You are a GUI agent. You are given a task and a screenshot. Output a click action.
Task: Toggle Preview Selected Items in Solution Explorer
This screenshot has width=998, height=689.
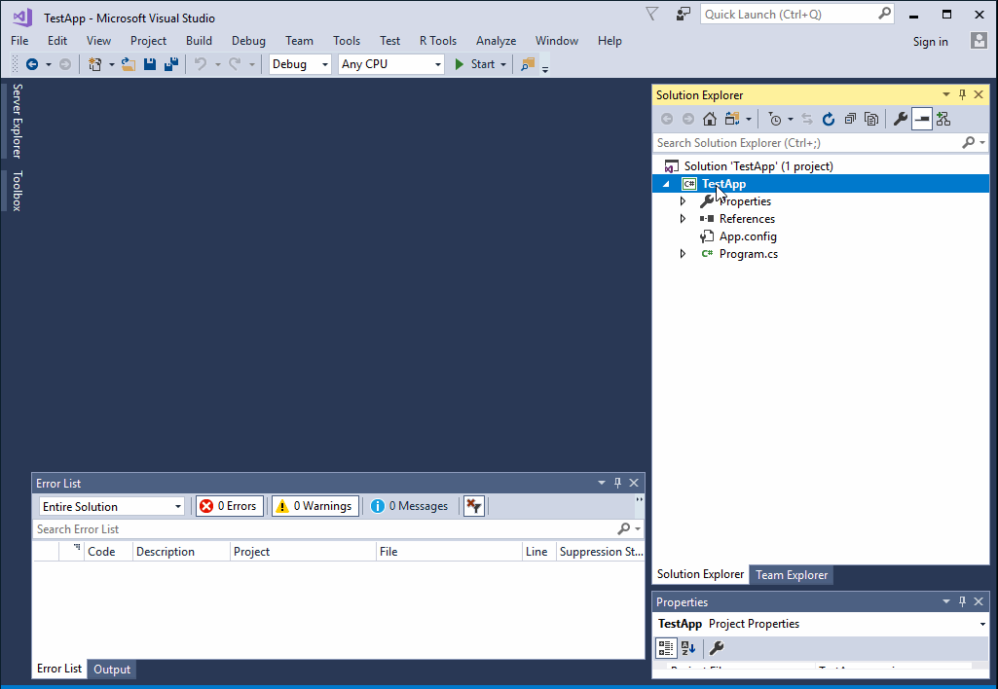(x=922, y=119)
